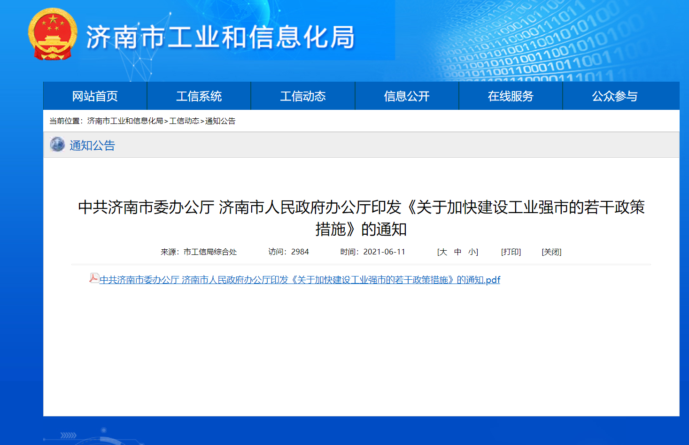
Task: Click [关闭] to close the page
Action: pyautogui.click(x=552, y=252)
